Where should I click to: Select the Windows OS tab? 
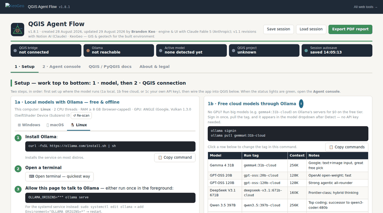[x=29, y=125]
